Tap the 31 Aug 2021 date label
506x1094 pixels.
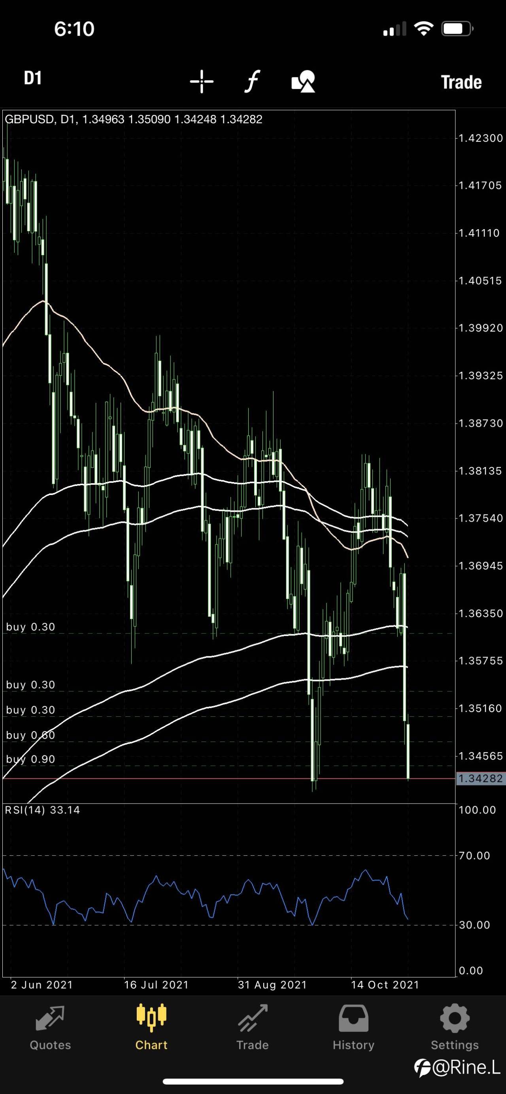point(272,985)
